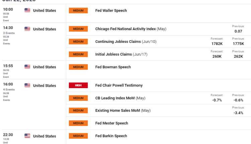This screenshot has width=251, height=144.
Task: Click the -3.4% previous value
Action: click(238, 113)
